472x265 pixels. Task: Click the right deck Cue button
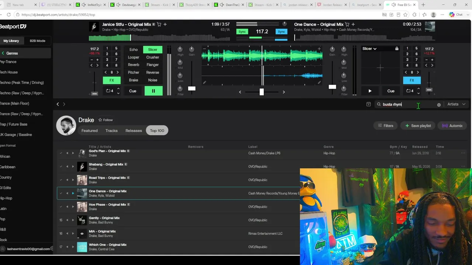tap(391, 91)
